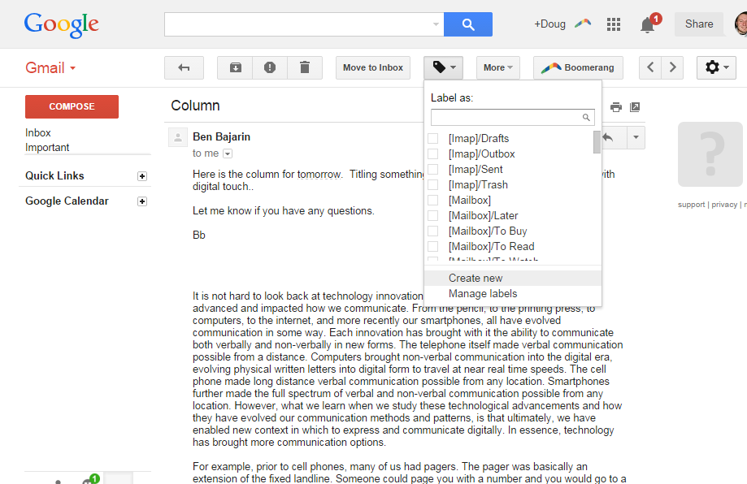Open the support link

tap(691, 205)
